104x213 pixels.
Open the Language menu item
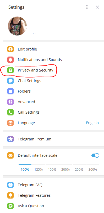52,123
